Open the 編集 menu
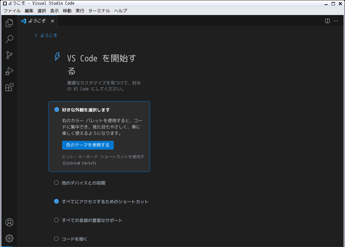The image size is (345, 247). point(29,11)
